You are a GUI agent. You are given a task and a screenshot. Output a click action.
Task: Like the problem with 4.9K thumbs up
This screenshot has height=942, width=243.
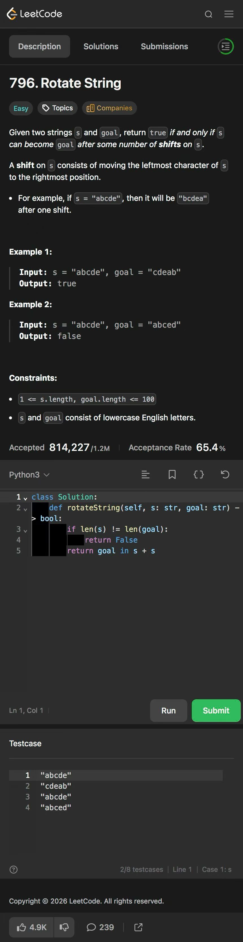31,927
